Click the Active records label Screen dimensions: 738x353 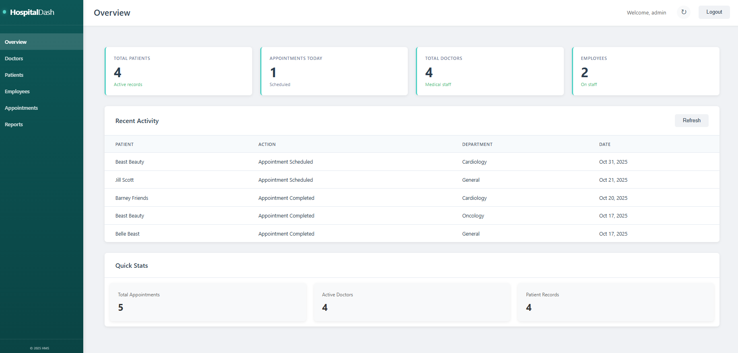pyautogui.click(x=128, y=84)
